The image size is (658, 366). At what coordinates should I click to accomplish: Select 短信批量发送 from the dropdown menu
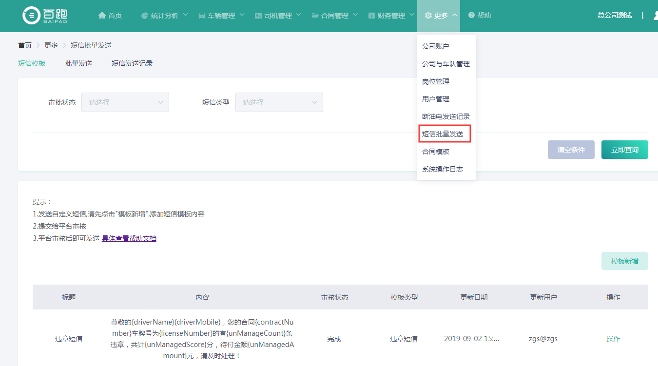443,134
